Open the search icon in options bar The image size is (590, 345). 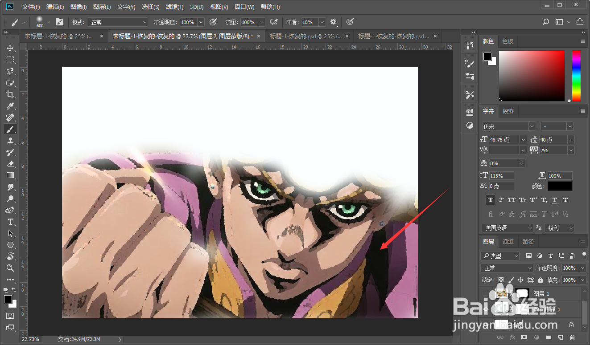click(x=546, y=22)
